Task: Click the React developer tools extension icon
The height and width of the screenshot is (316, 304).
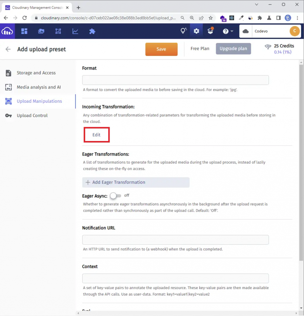Action: 232,18
